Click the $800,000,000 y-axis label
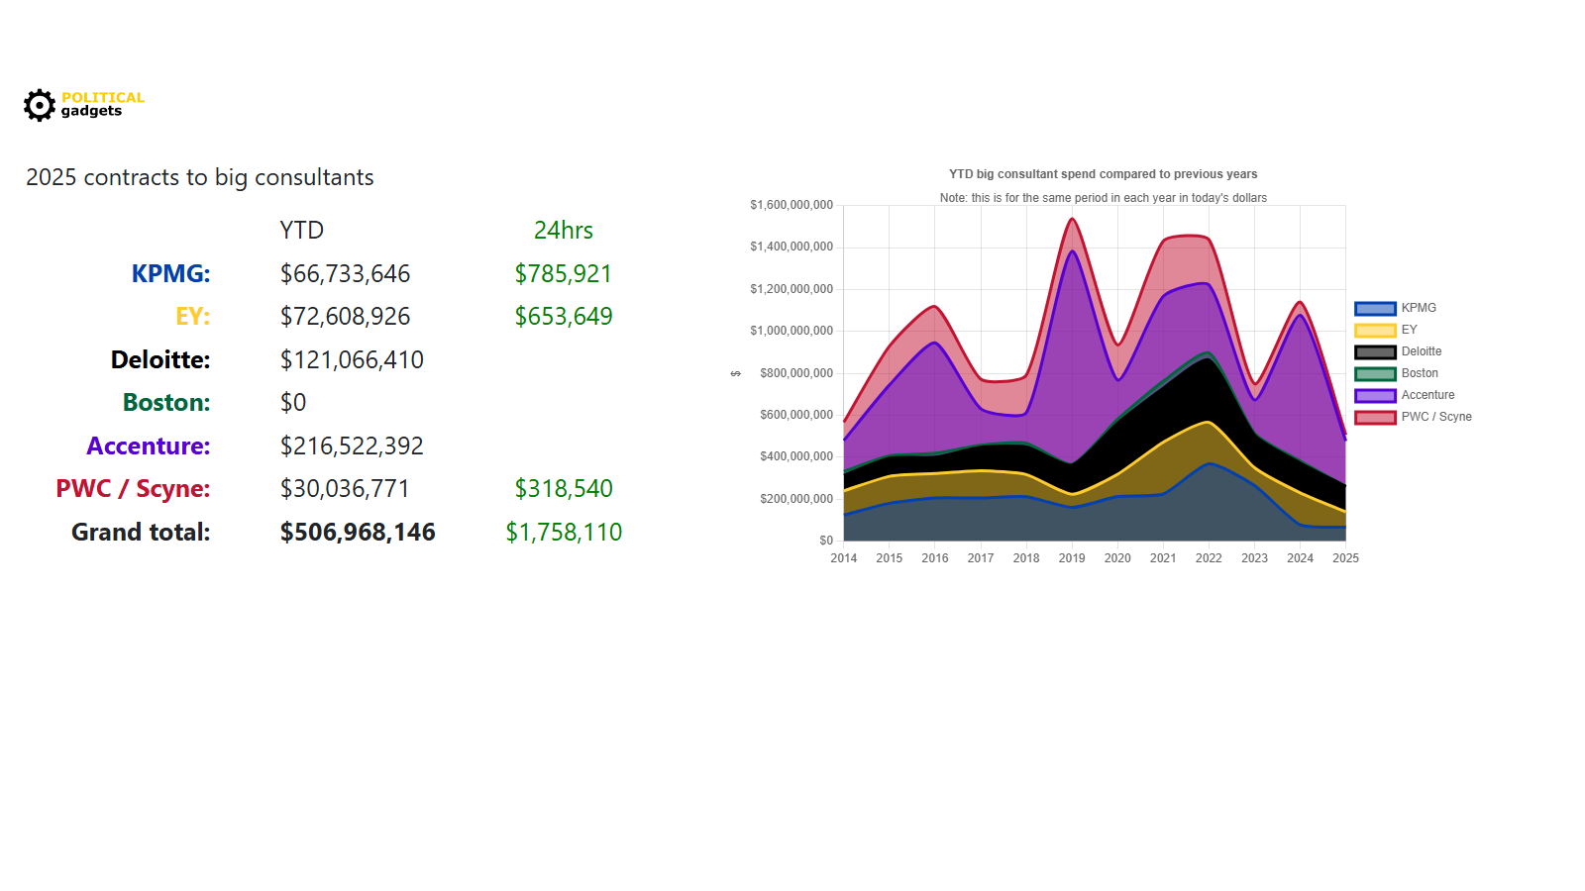 [796, 373]
